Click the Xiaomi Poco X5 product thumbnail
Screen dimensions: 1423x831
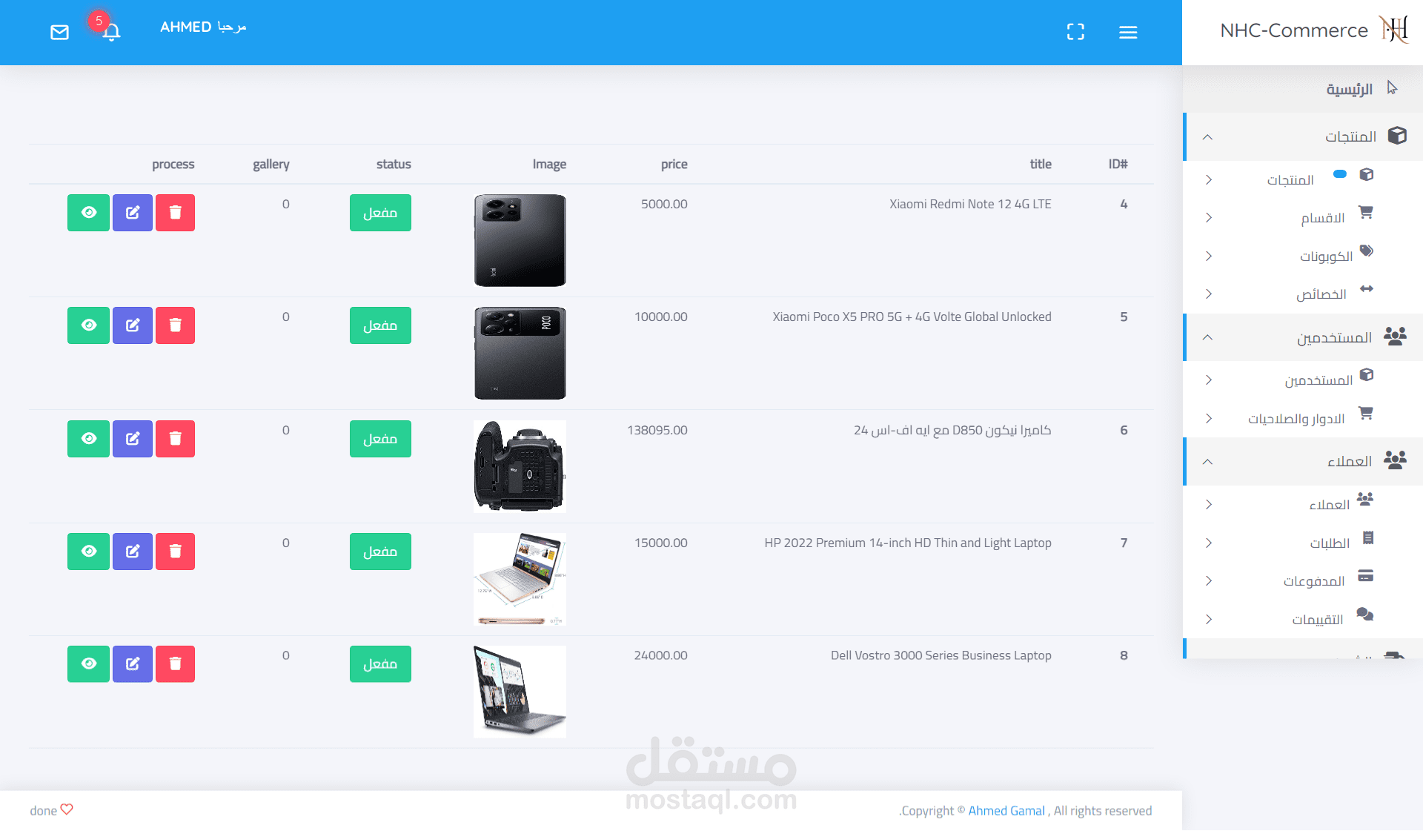(520, 353)
